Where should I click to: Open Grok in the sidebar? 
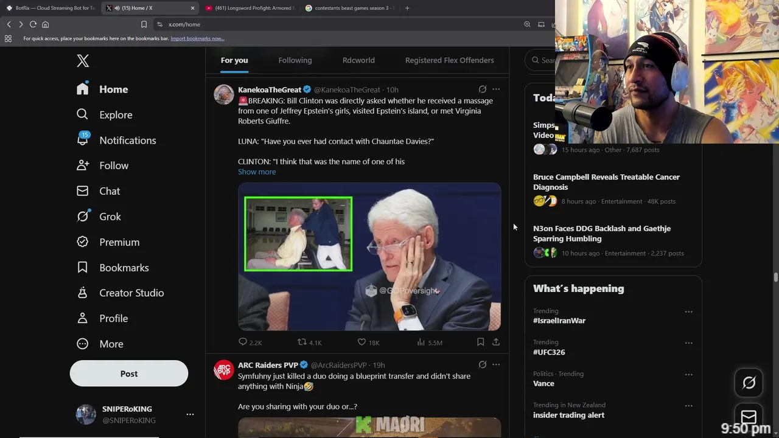pyautogui.click(x=99, y=217)
